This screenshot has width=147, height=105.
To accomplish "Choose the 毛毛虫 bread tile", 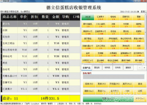I will [113, 32].
